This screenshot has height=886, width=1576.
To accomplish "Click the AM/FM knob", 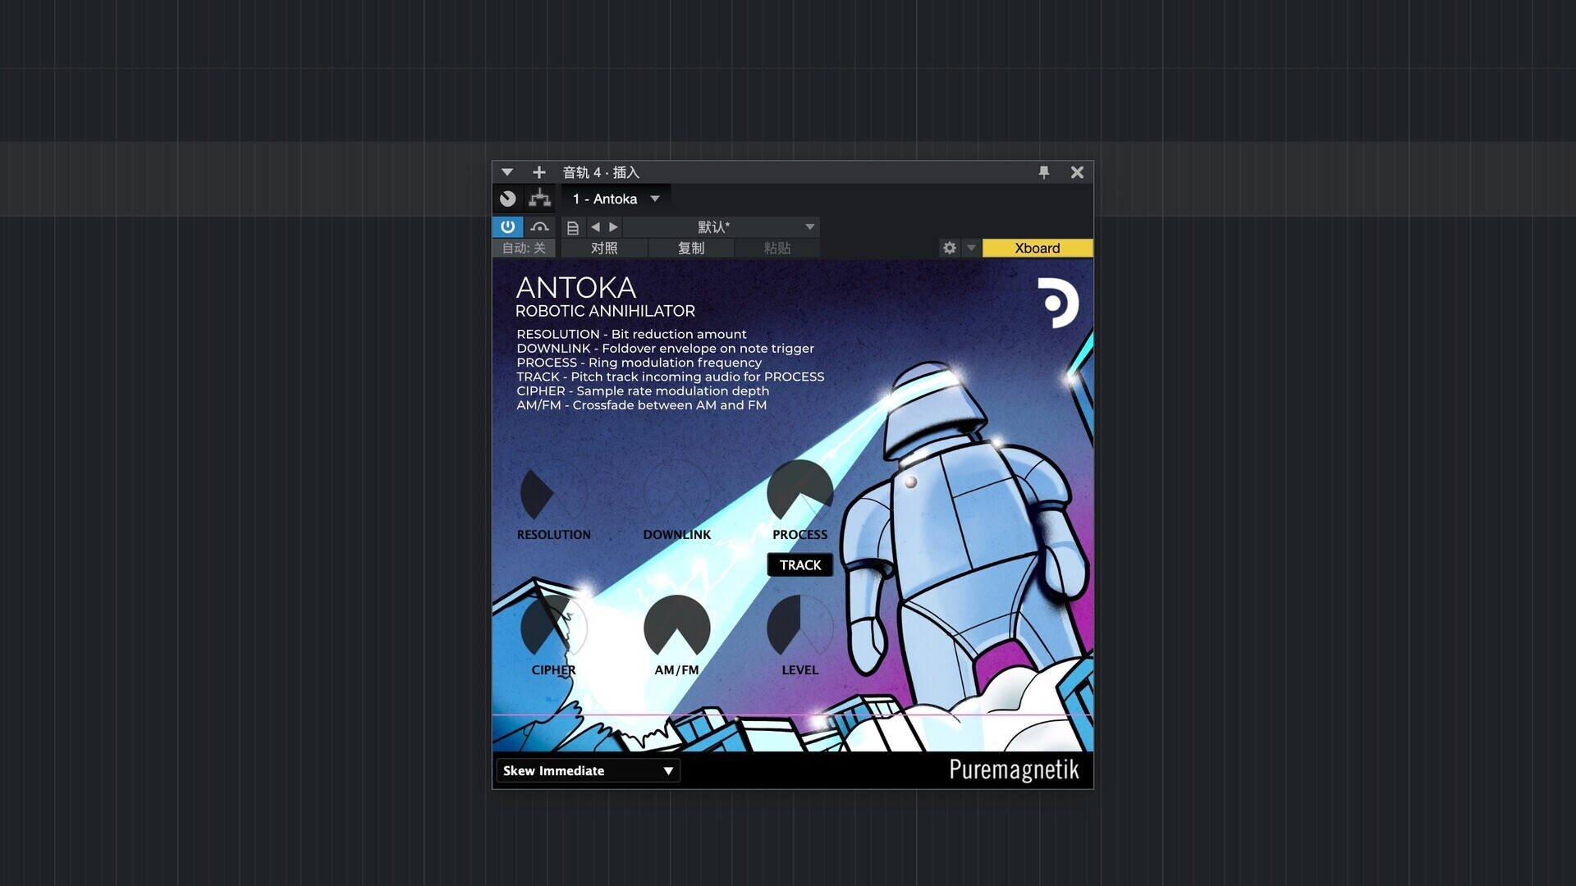I will [677, 628].
